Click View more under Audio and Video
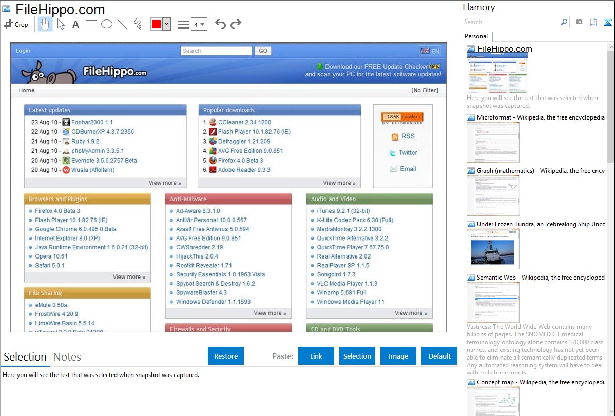 (x=411, y=313)
